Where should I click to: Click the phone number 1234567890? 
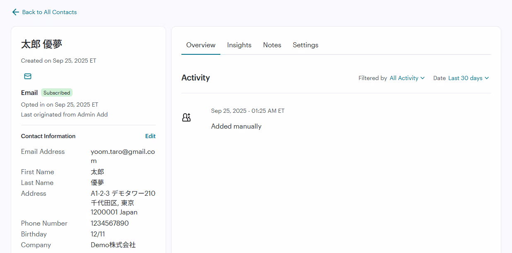[x=110, y=223]
